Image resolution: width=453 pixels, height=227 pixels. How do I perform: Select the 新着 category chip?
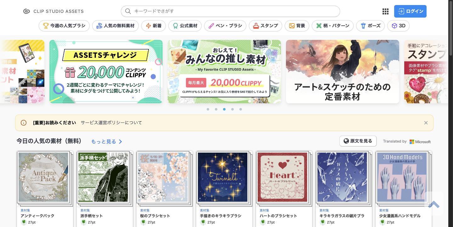[154, 26]
